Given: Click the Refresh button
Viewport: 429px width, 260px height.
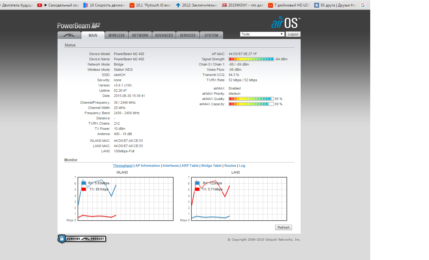Looking at the screenshot, I should [x=283, y=227].
